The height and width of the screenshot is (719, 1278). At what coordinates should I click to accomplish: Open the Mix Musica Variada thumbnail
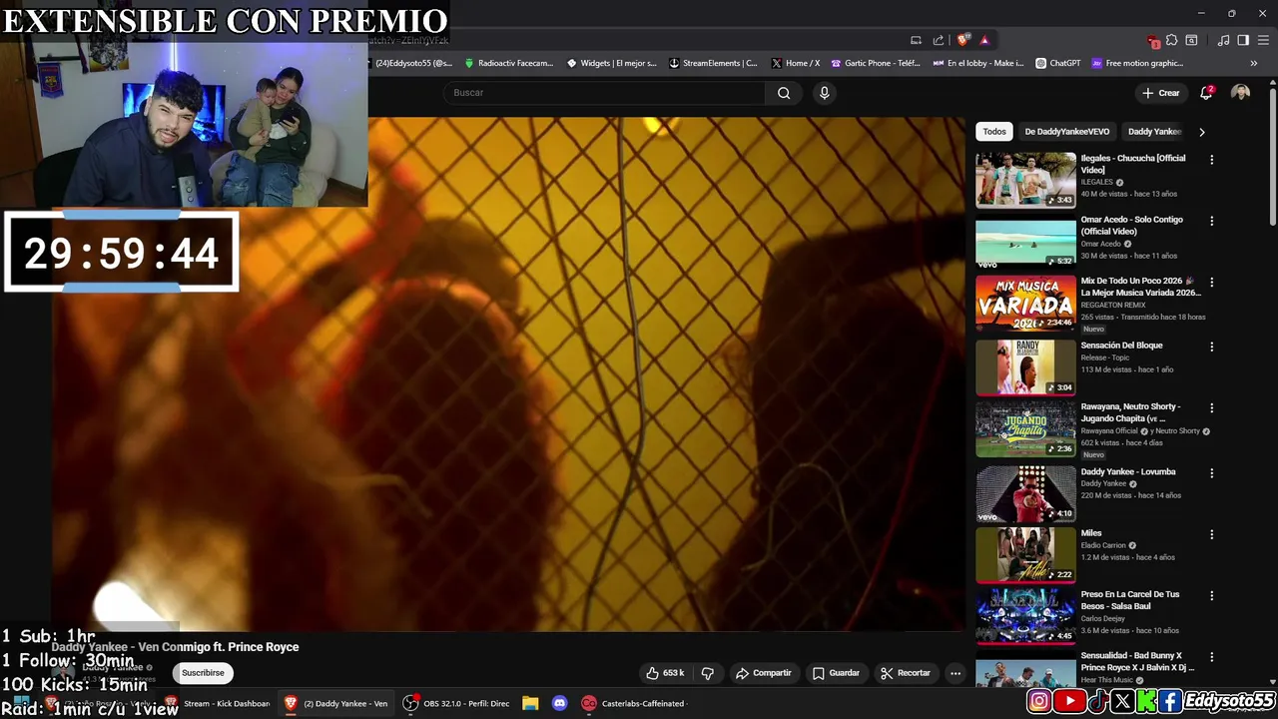pyautogui.click(x=1025, y=304)
